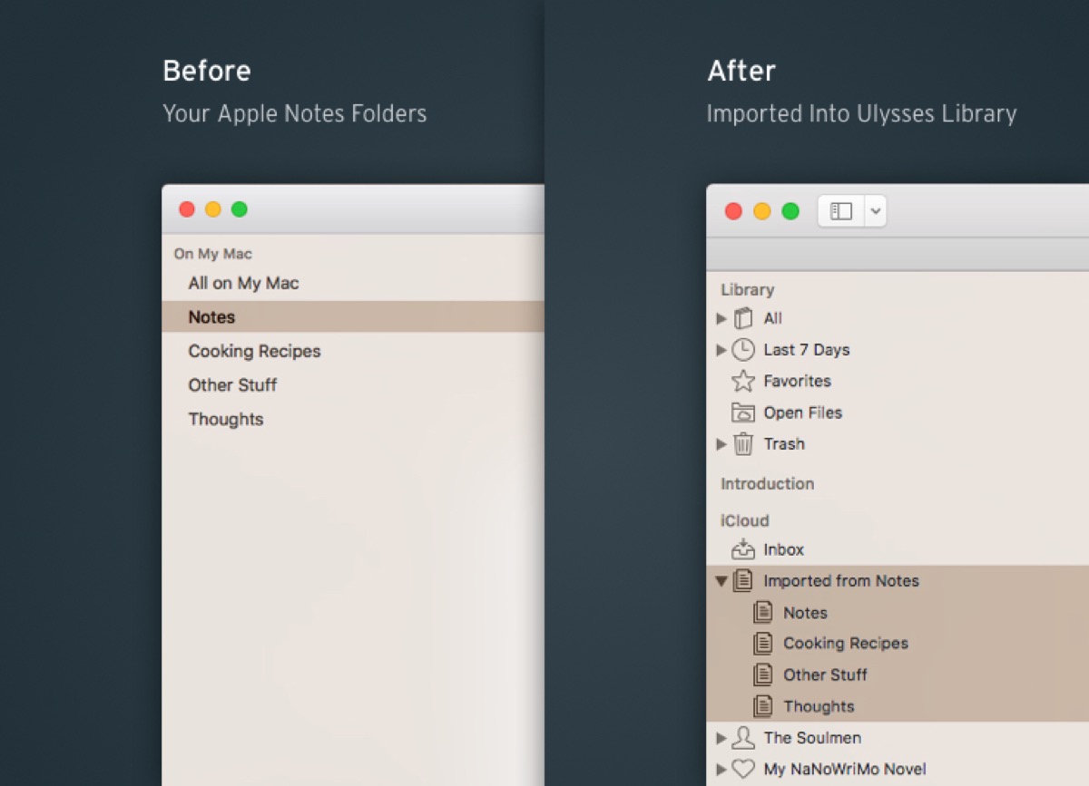This screenshot has width=1089, height=786.
Task: Click The Soulmen person icon
Action: pos(743,737)
